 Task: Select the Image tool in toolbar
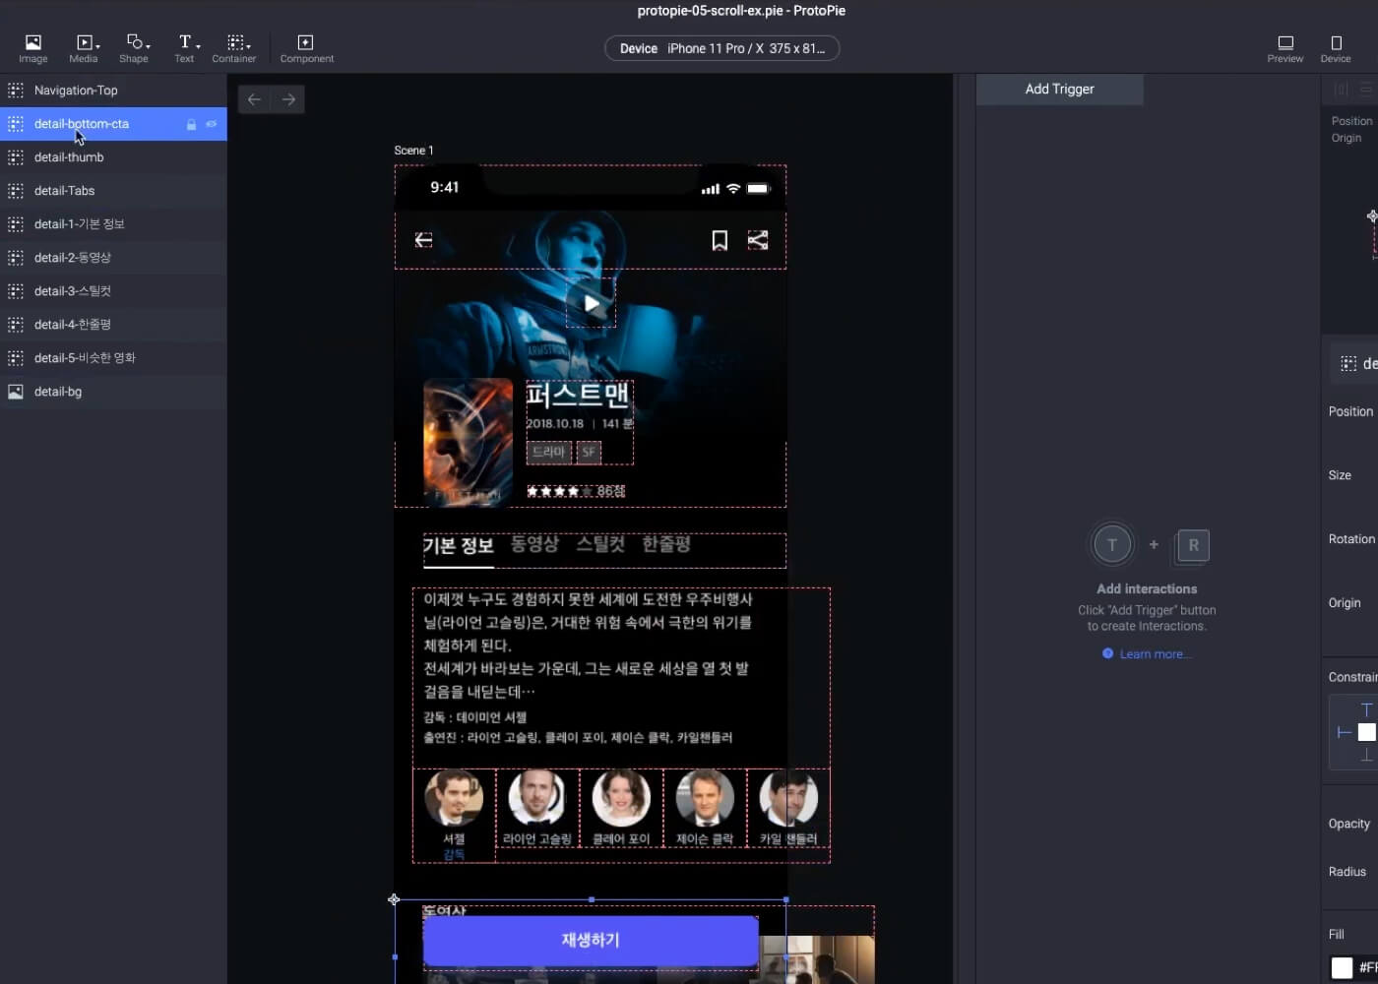[x=32, y=48]
